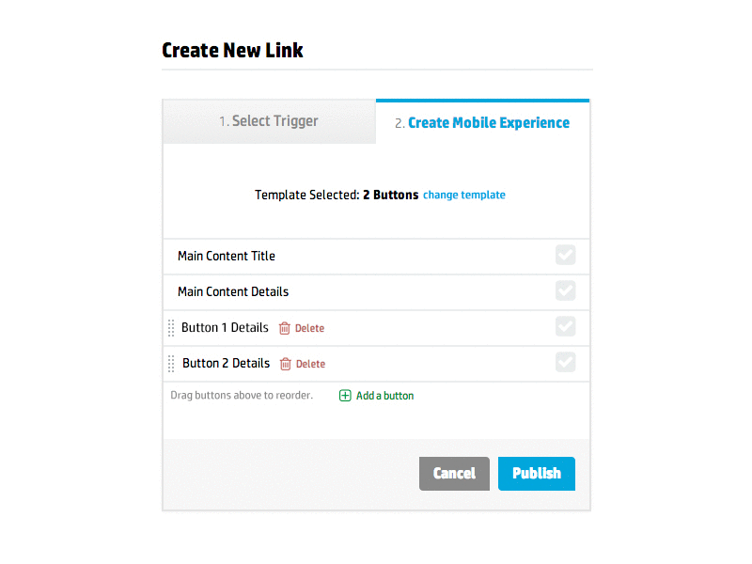Switch to the Select Trigger tab

[269, 121]
